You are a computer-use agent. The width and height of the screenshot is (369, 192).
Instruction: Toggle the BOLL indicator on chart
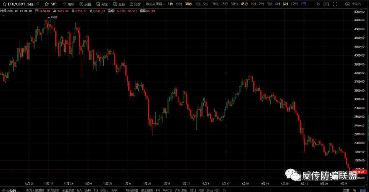[104, 190]
